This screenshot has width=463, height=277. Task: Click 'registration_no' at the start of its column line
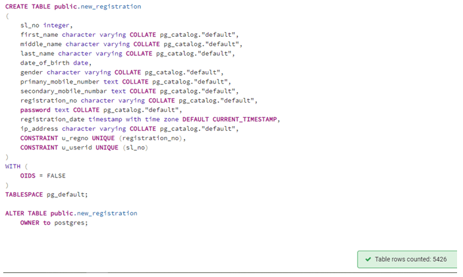point(49,101)
